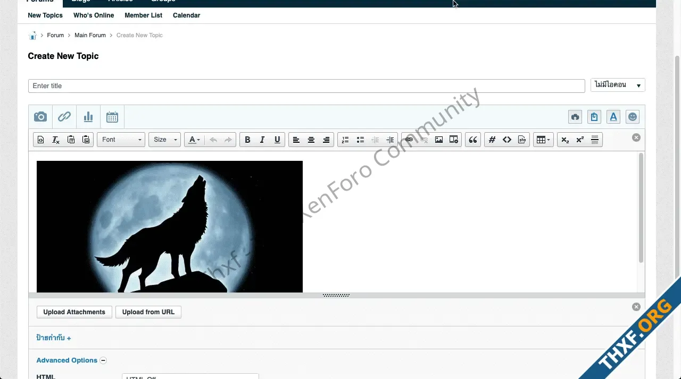Toggle italic formatting
The image size is (681, 379).
click(262, 140)
